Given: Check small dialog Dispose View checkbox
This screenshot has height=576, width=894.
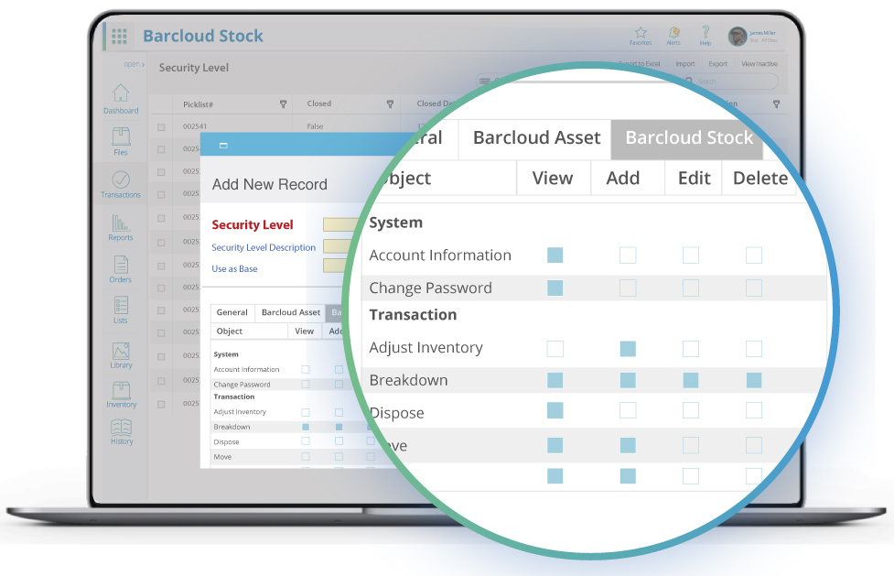Looking at the screenshot, I should pos(306,441).
